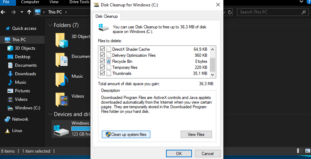Click the Delivery Optimization Files file icon
The height and width of the screenshot is (159, 311).
109,55
